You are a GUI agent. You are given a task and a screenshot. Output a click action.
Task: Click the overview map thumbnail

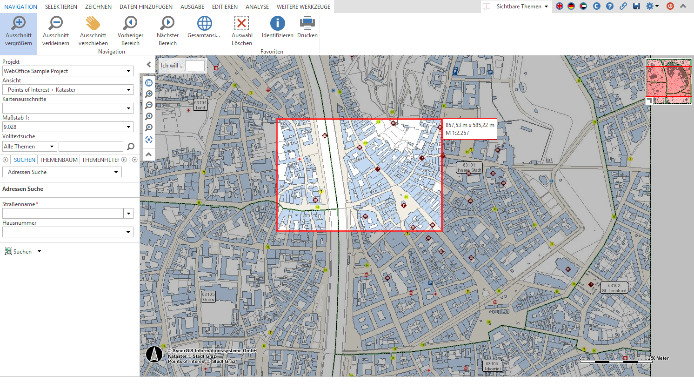[x=669, y=81]
